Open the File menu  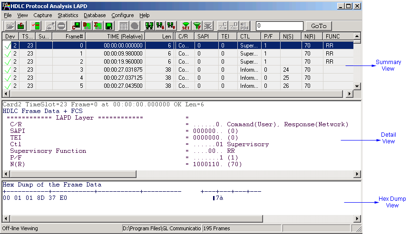pyautogui.click(x=8, y=15)
